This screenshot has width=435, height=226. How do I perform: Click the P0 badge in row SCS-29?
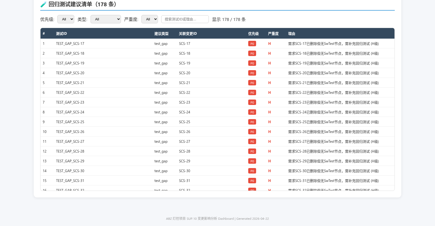252,161
